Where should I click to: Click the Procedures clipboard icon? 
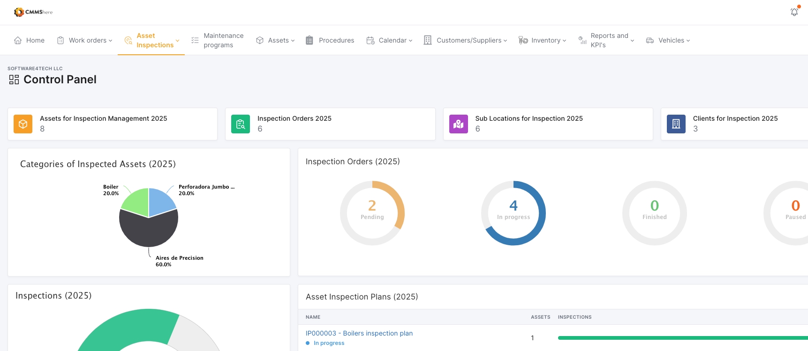click(310, 40)
